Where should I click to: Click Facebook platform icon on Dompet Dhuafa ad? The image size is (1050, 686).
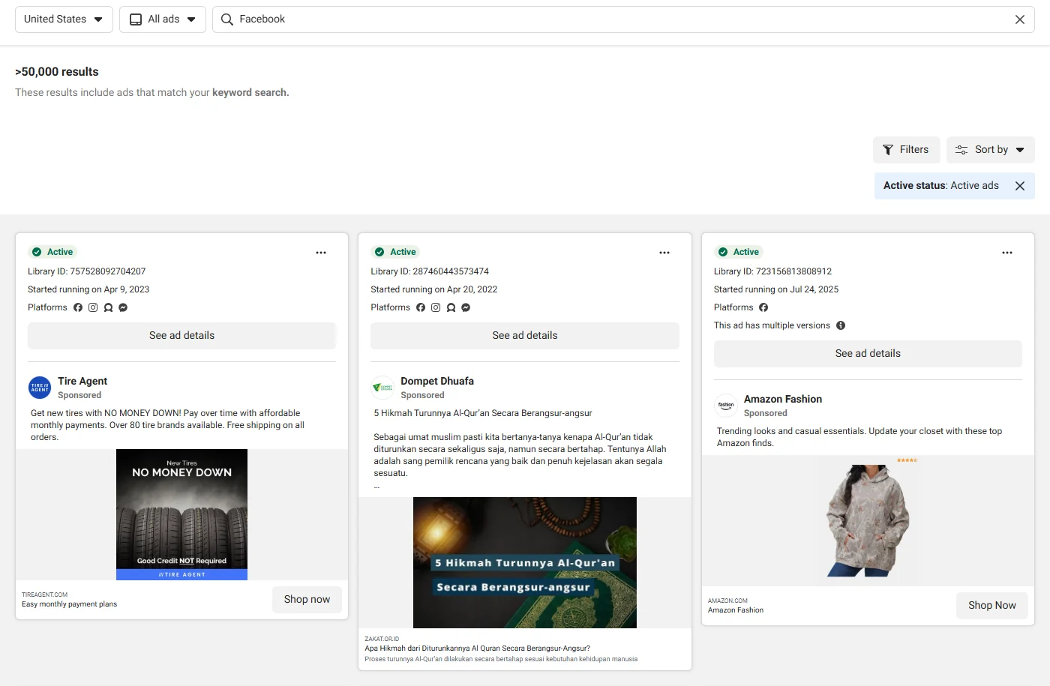click(421, 307)
